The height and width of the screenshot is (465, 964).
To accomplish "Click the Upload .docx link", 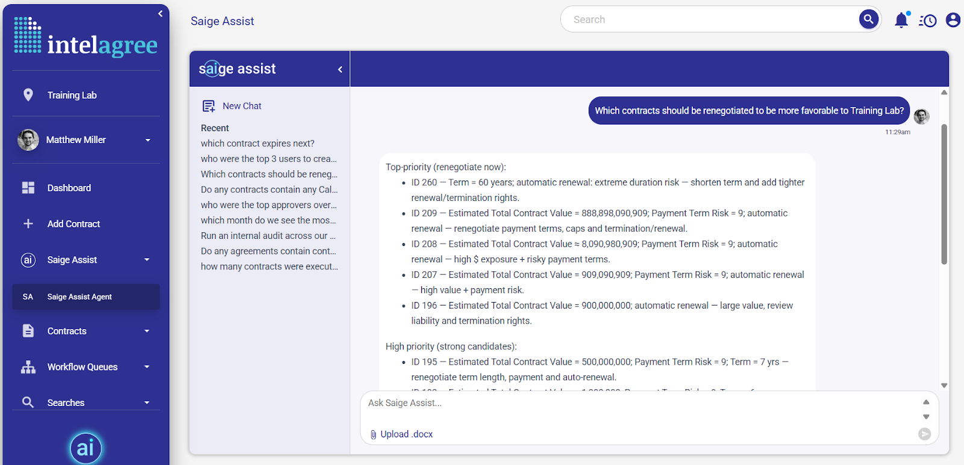I will click(406, 434).
